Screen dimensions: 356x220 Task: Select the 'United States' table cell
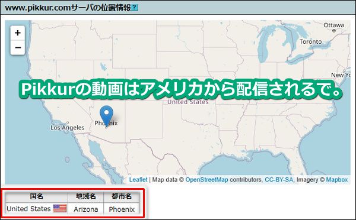(36, 209)
